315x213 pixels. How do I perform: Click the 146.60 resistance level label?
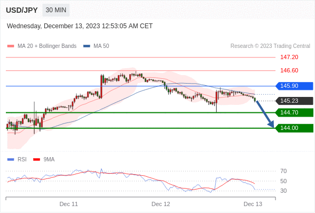[x=289, y=70]
